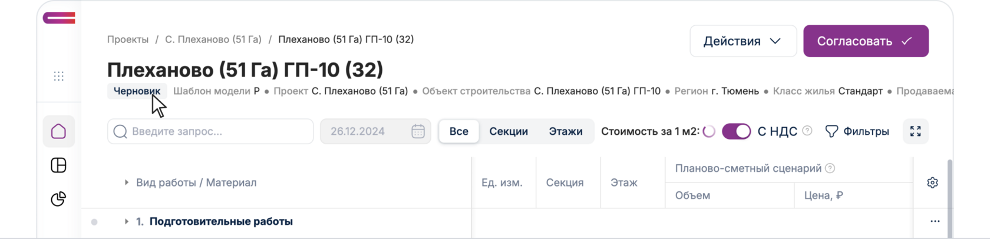Click the calendar icon in date field
The height and width of the screenshot is (239, 990).
pyautogui.click(x=418, y=131)
